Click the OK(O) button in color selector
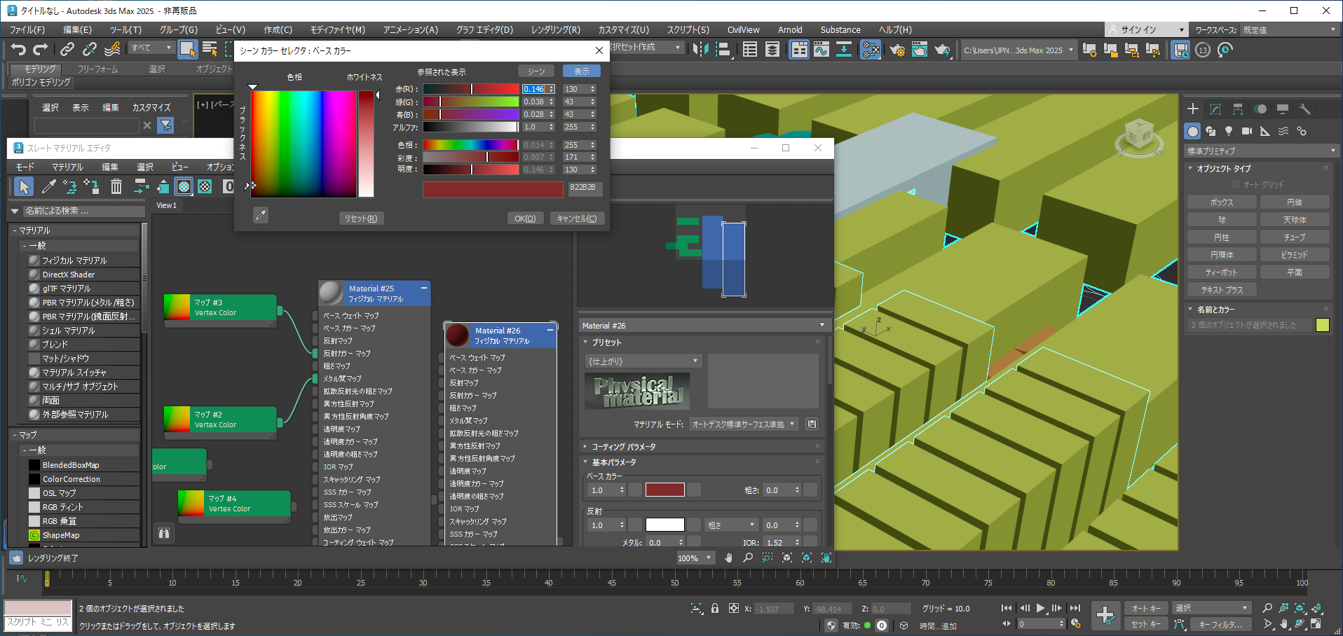Viewport: 1343px width, 636px height. [x=525, y=219]
